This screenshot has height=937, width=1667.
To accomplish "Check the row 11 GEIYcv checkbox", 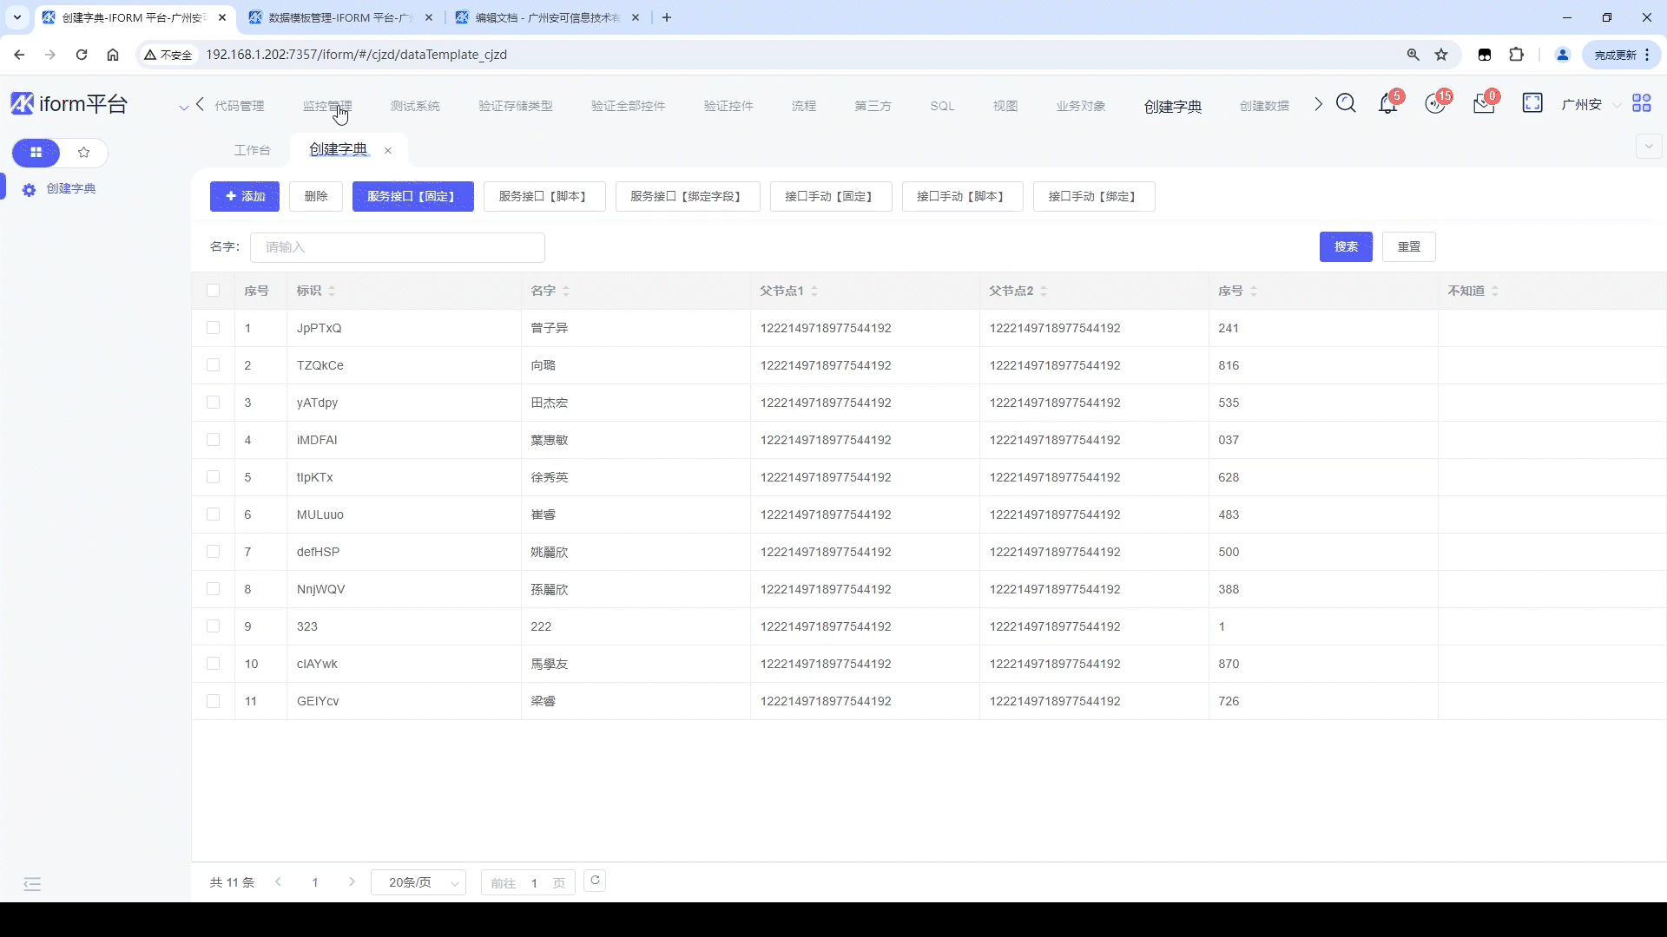I will [x=214, y=701].
